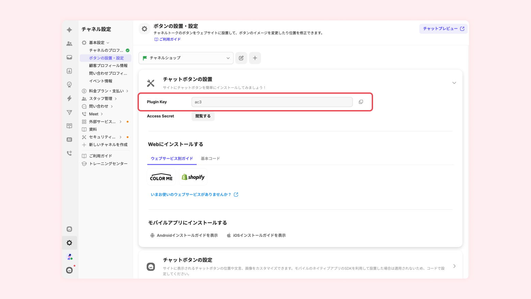Click the tools icon of チャットボタンの設置
Image resolution: width=531 pixels, height=299 pixels.
(x=151, y=83)
